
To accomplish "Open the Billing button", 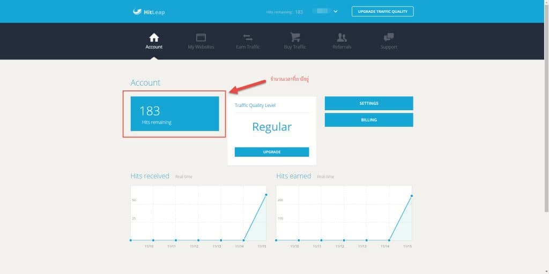I will point(369,120).
